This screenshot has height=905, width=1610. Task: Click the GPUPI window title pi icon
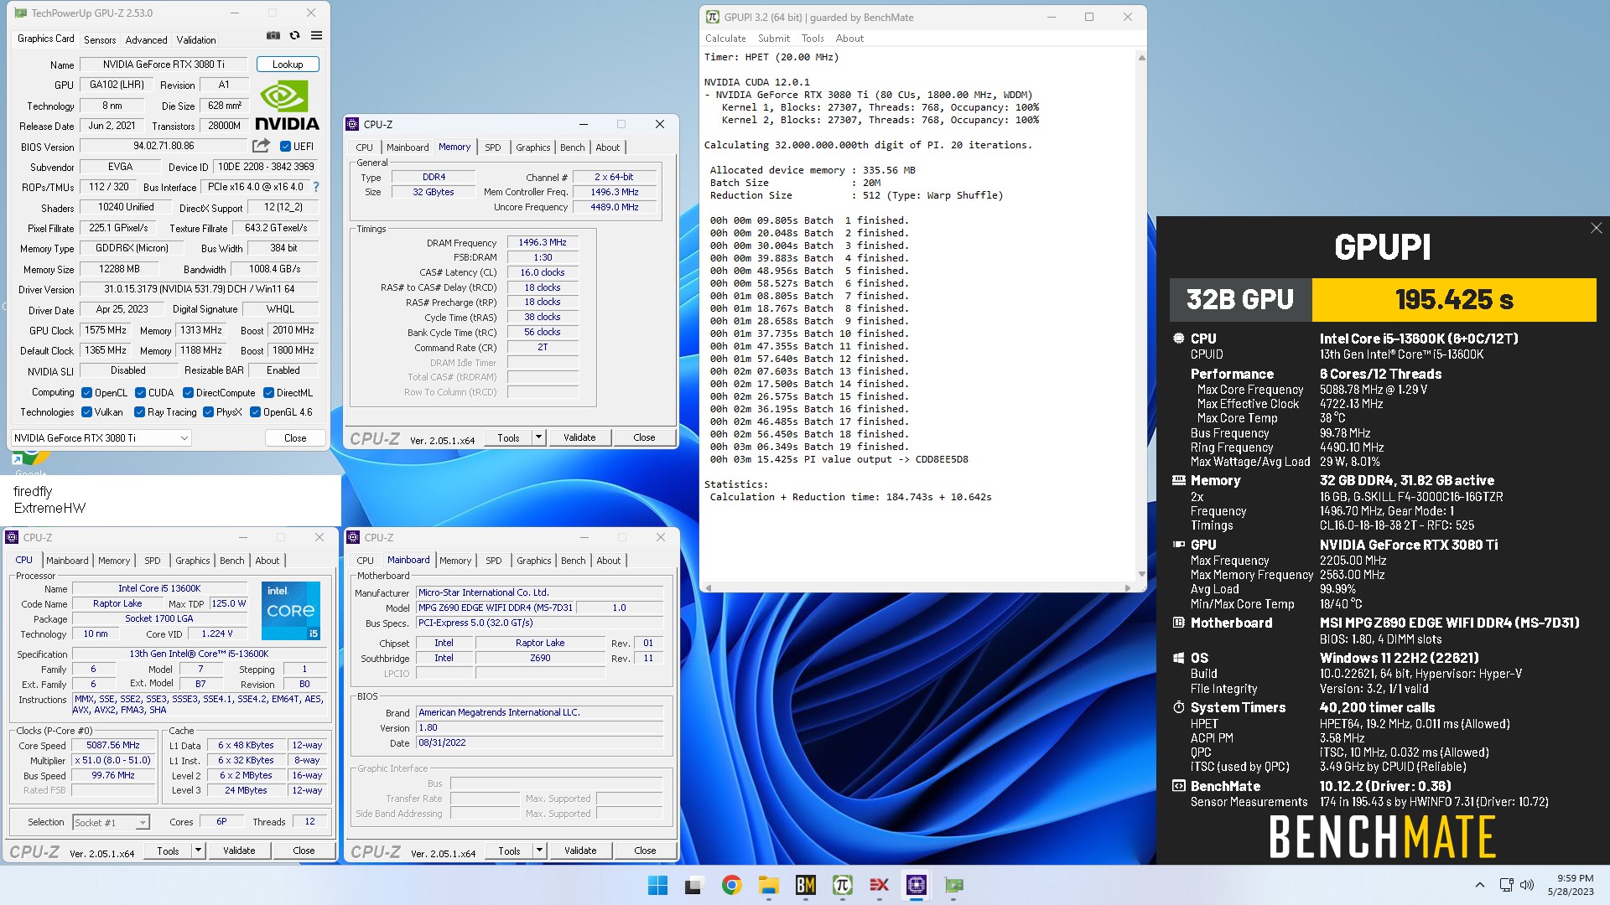712,17
